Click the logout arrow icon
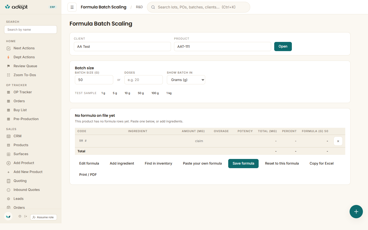 (x=26, y=216)
